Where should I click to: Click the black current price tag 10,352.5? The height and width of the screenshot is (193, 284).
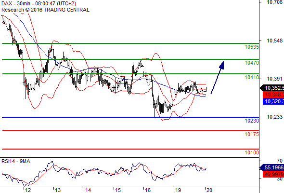(x=272, y=88)
